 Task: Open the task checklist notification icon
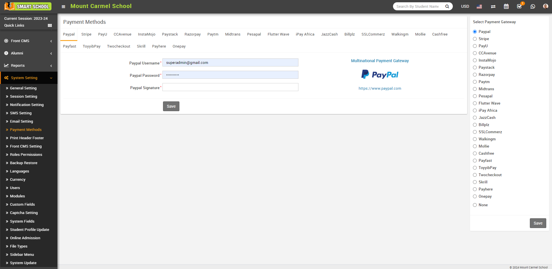pos(519,6)
